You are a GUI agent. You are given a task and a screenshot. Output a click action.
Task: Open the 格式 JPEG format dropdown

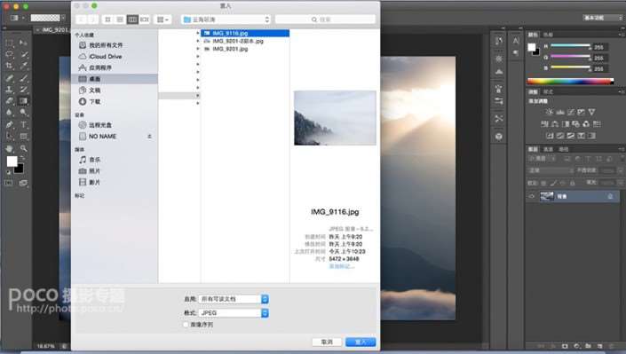pyautogui.click(x=234, y=313)
